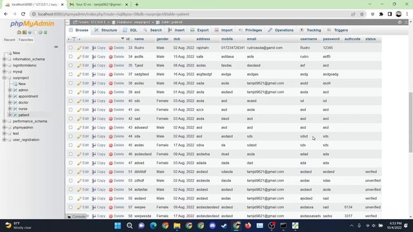Viewport: 413px width, 232px height.
Task: Open Search on the Windows taskbar
Action: 130,226
